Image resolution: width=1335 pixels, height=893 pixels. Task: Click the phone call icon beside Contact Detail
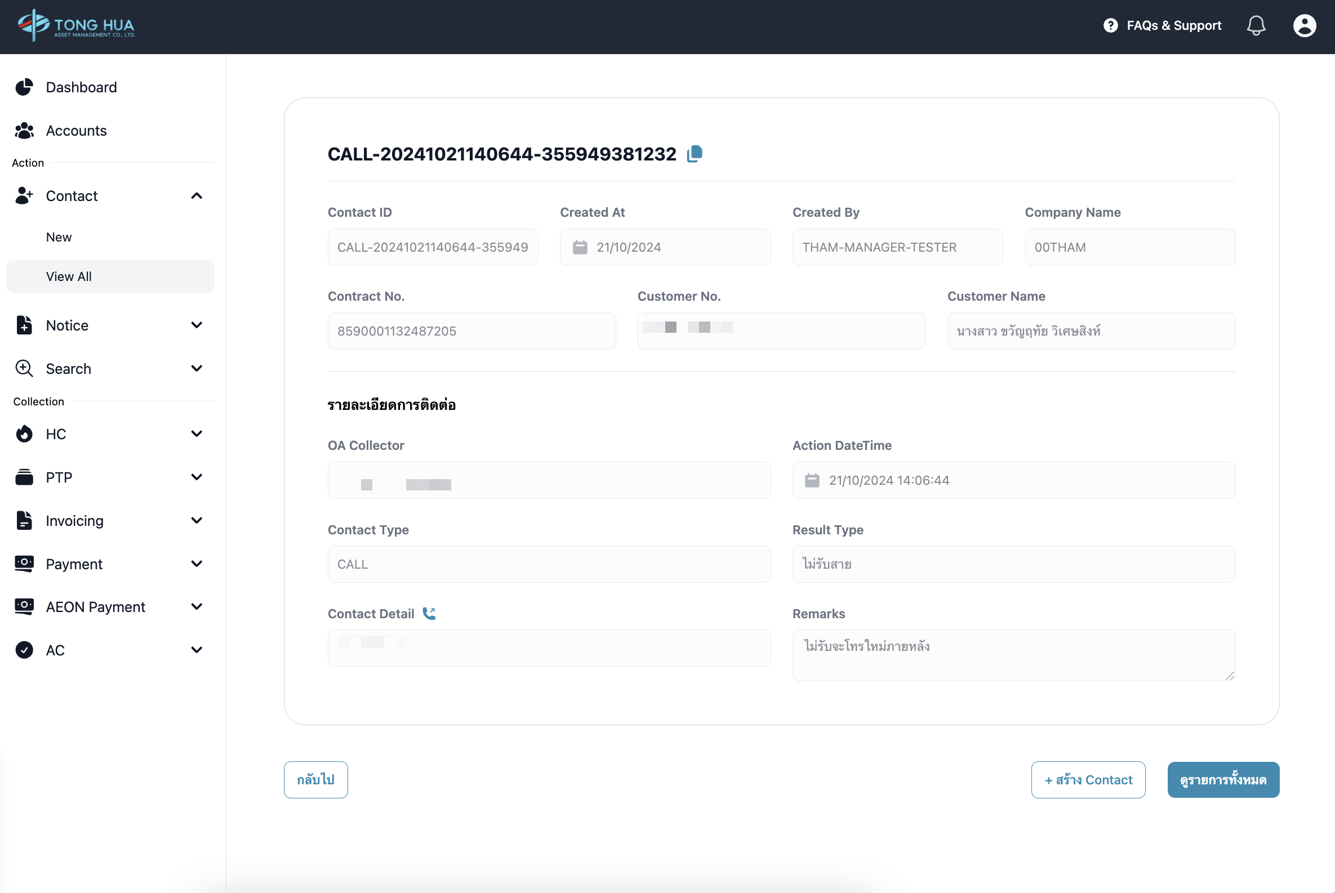pyautogui.click(x=429, y=613)
